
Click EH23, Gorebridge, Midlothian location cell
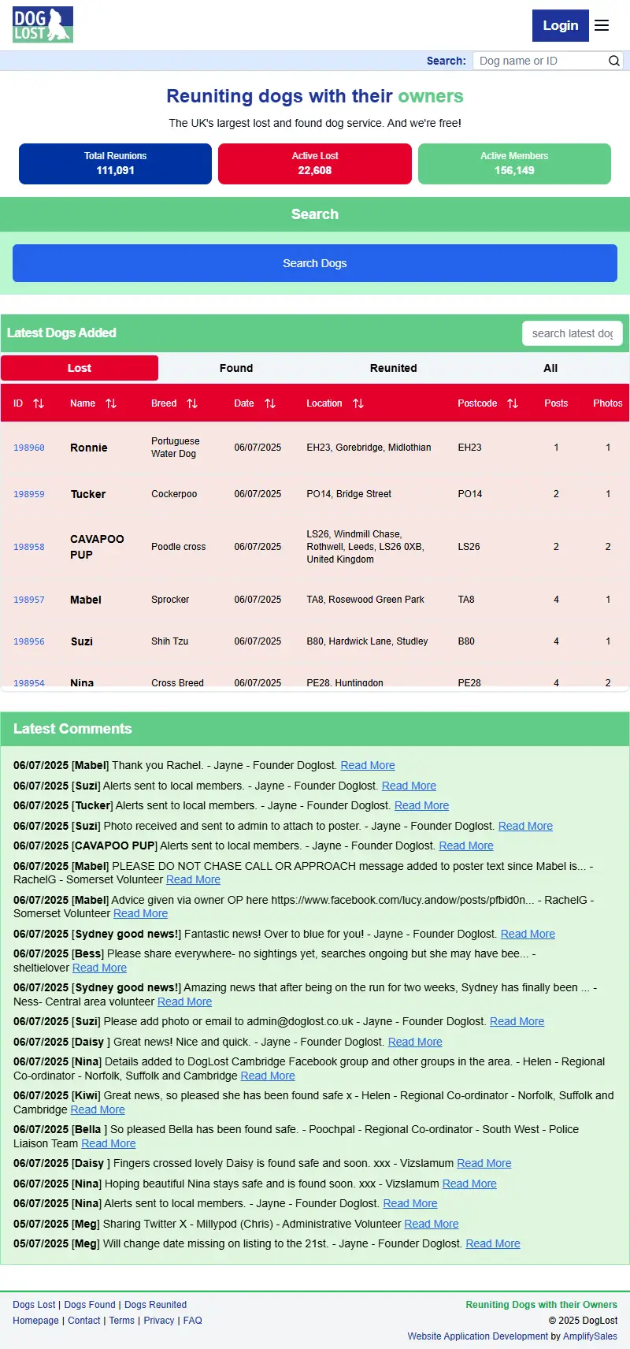pos(369,448)
